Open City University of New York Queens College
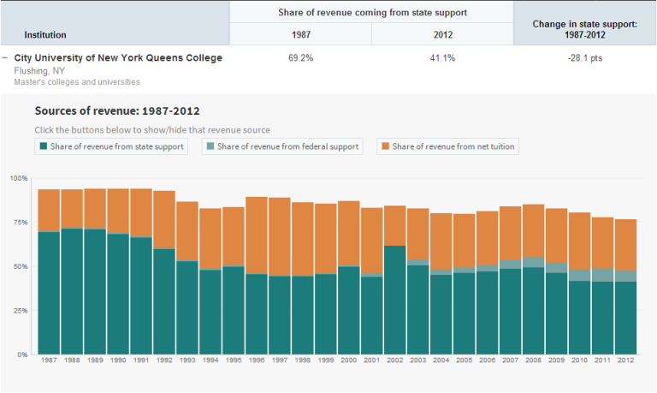 (118, 58)
